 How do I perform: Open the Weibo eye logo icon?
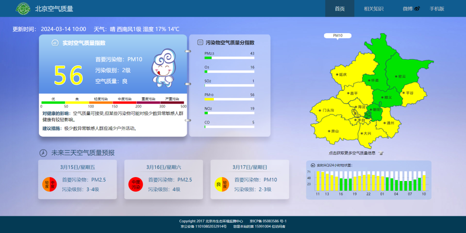coord(417,9)
